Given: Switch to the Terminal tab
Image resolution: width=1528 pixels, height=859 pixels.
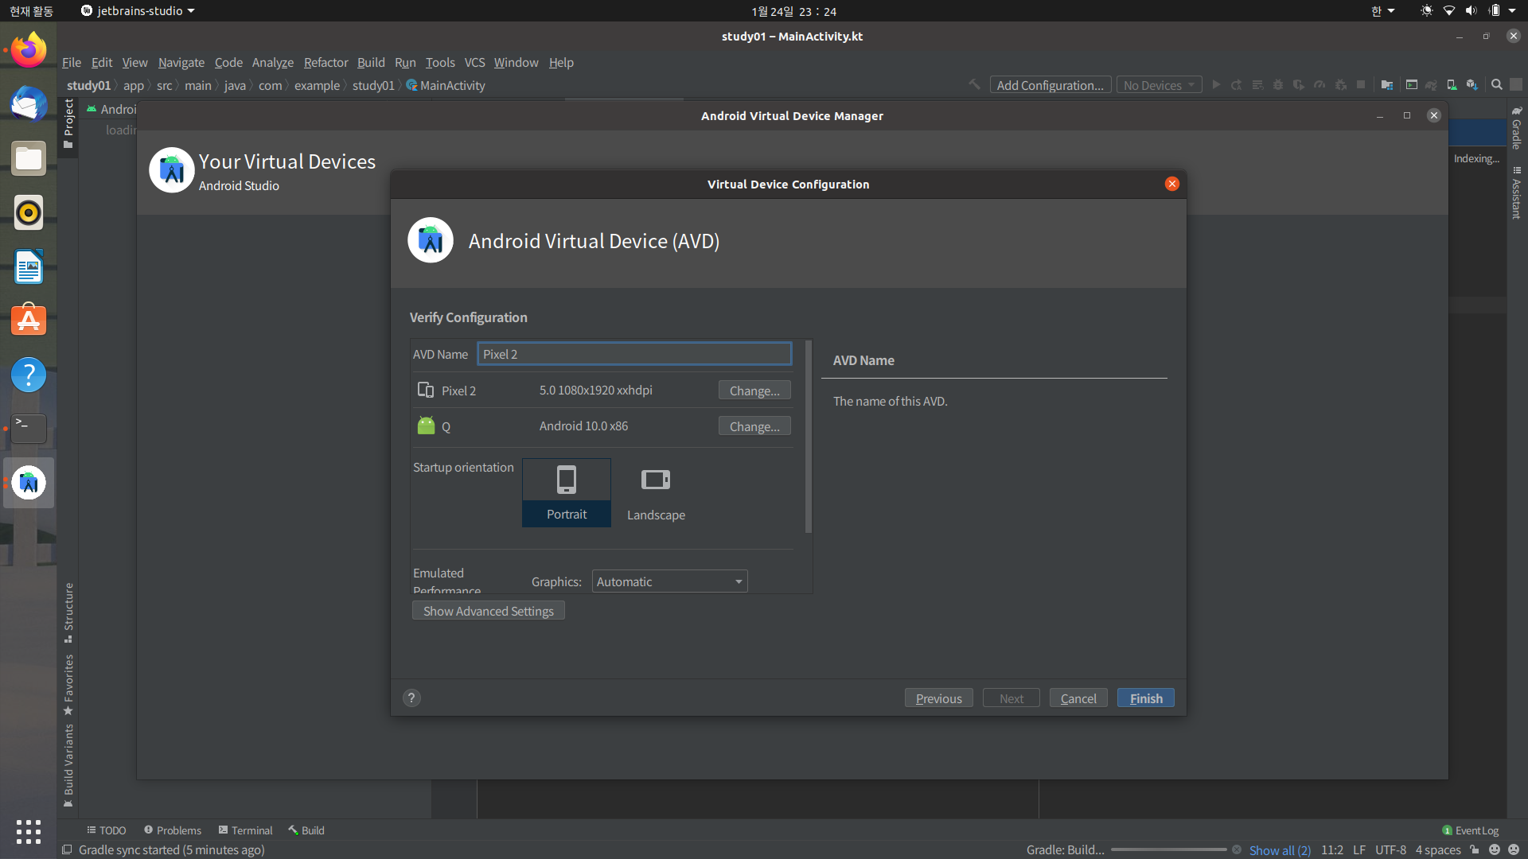Looking at the screenshot, I should pos(246,830).
